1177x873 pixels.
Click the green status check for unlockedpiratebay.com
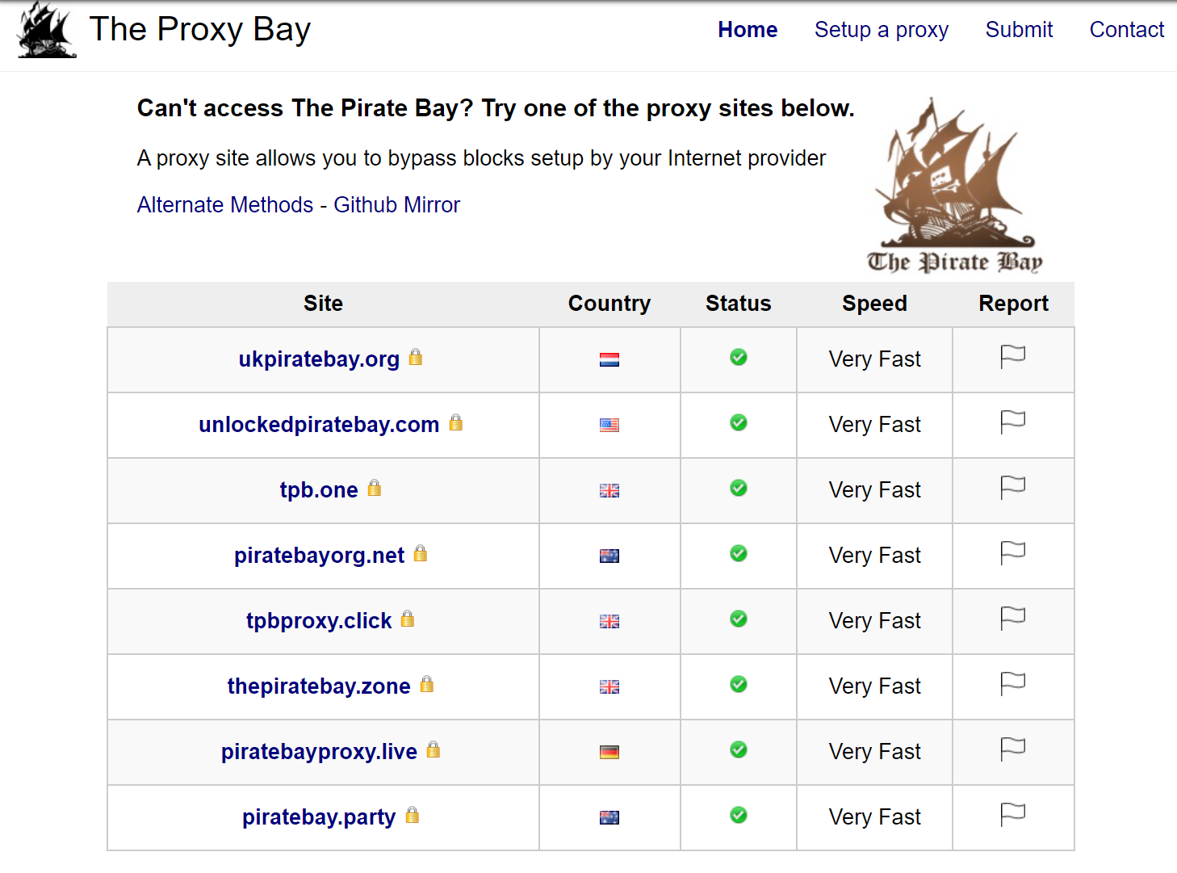click(x=738, y=422)
